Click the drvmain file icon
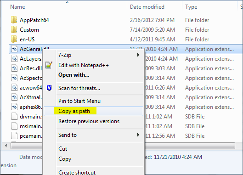 [x=14, y=116]
